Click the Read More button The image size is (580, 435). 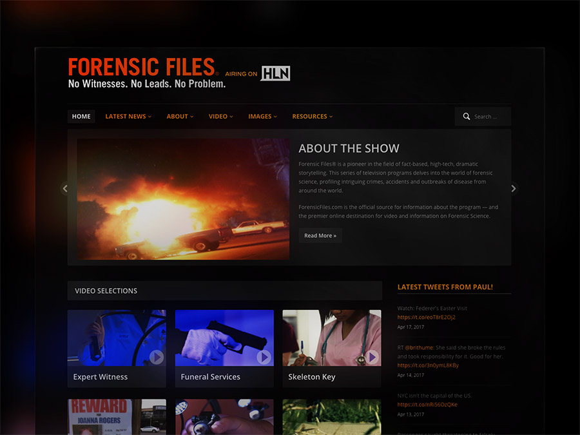[320, 236]
